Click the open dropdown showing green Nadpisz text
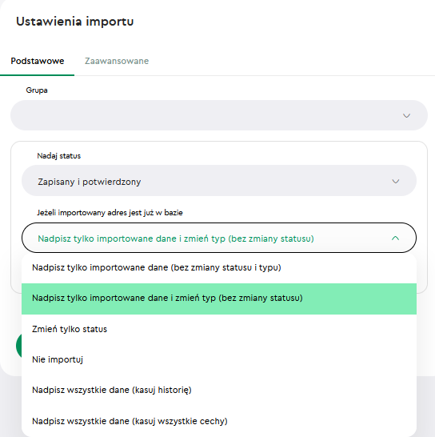Image resolution: width=435 pixels, height=437 pixels. point(219,238)
